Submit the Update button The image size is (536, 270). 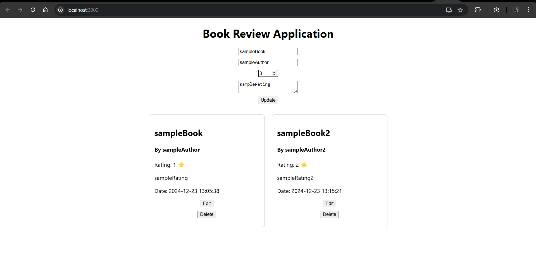(x=268, y=100)
